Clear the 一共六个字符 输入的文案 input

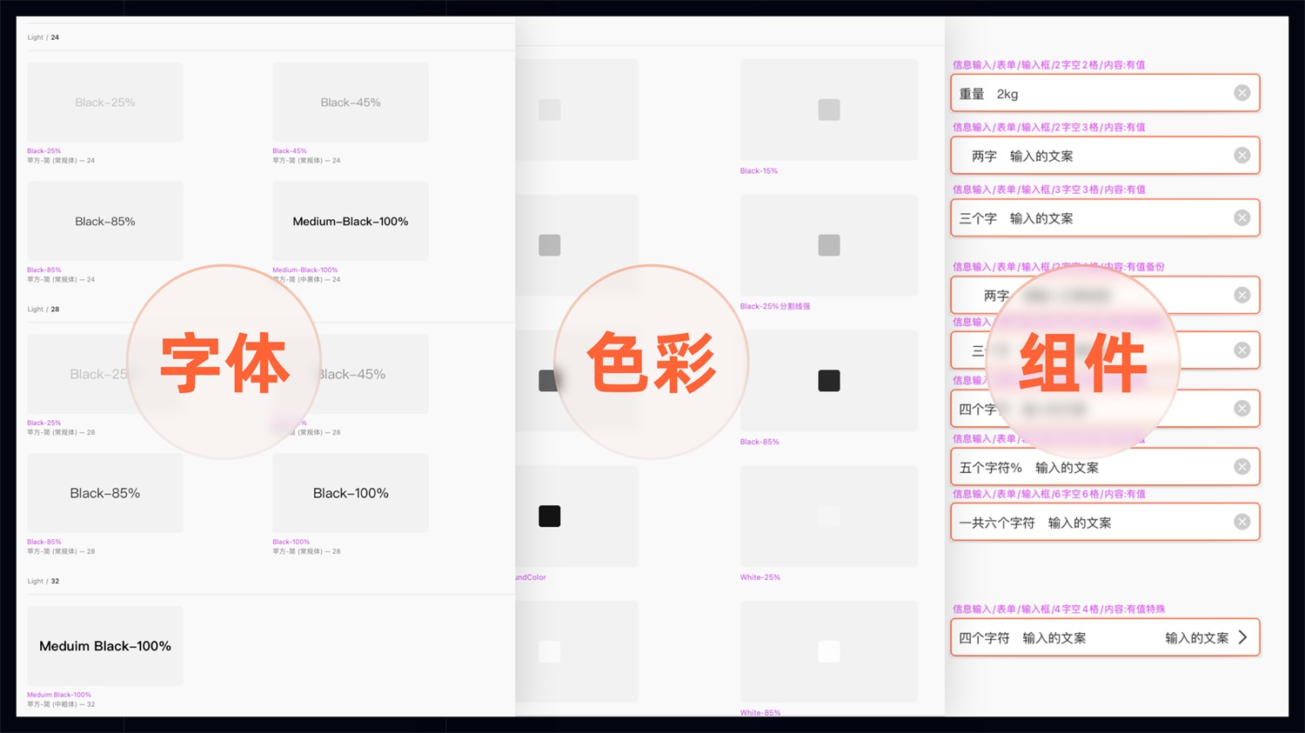[x=1241, y=523]
